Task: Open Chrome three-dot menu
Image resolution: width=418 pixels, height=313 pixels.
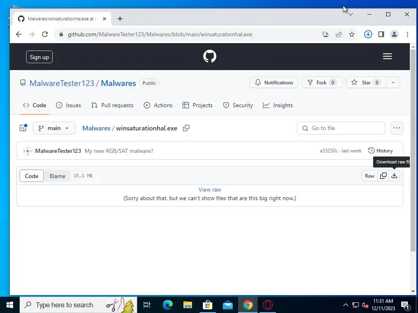Action: [x=407, y=34]
